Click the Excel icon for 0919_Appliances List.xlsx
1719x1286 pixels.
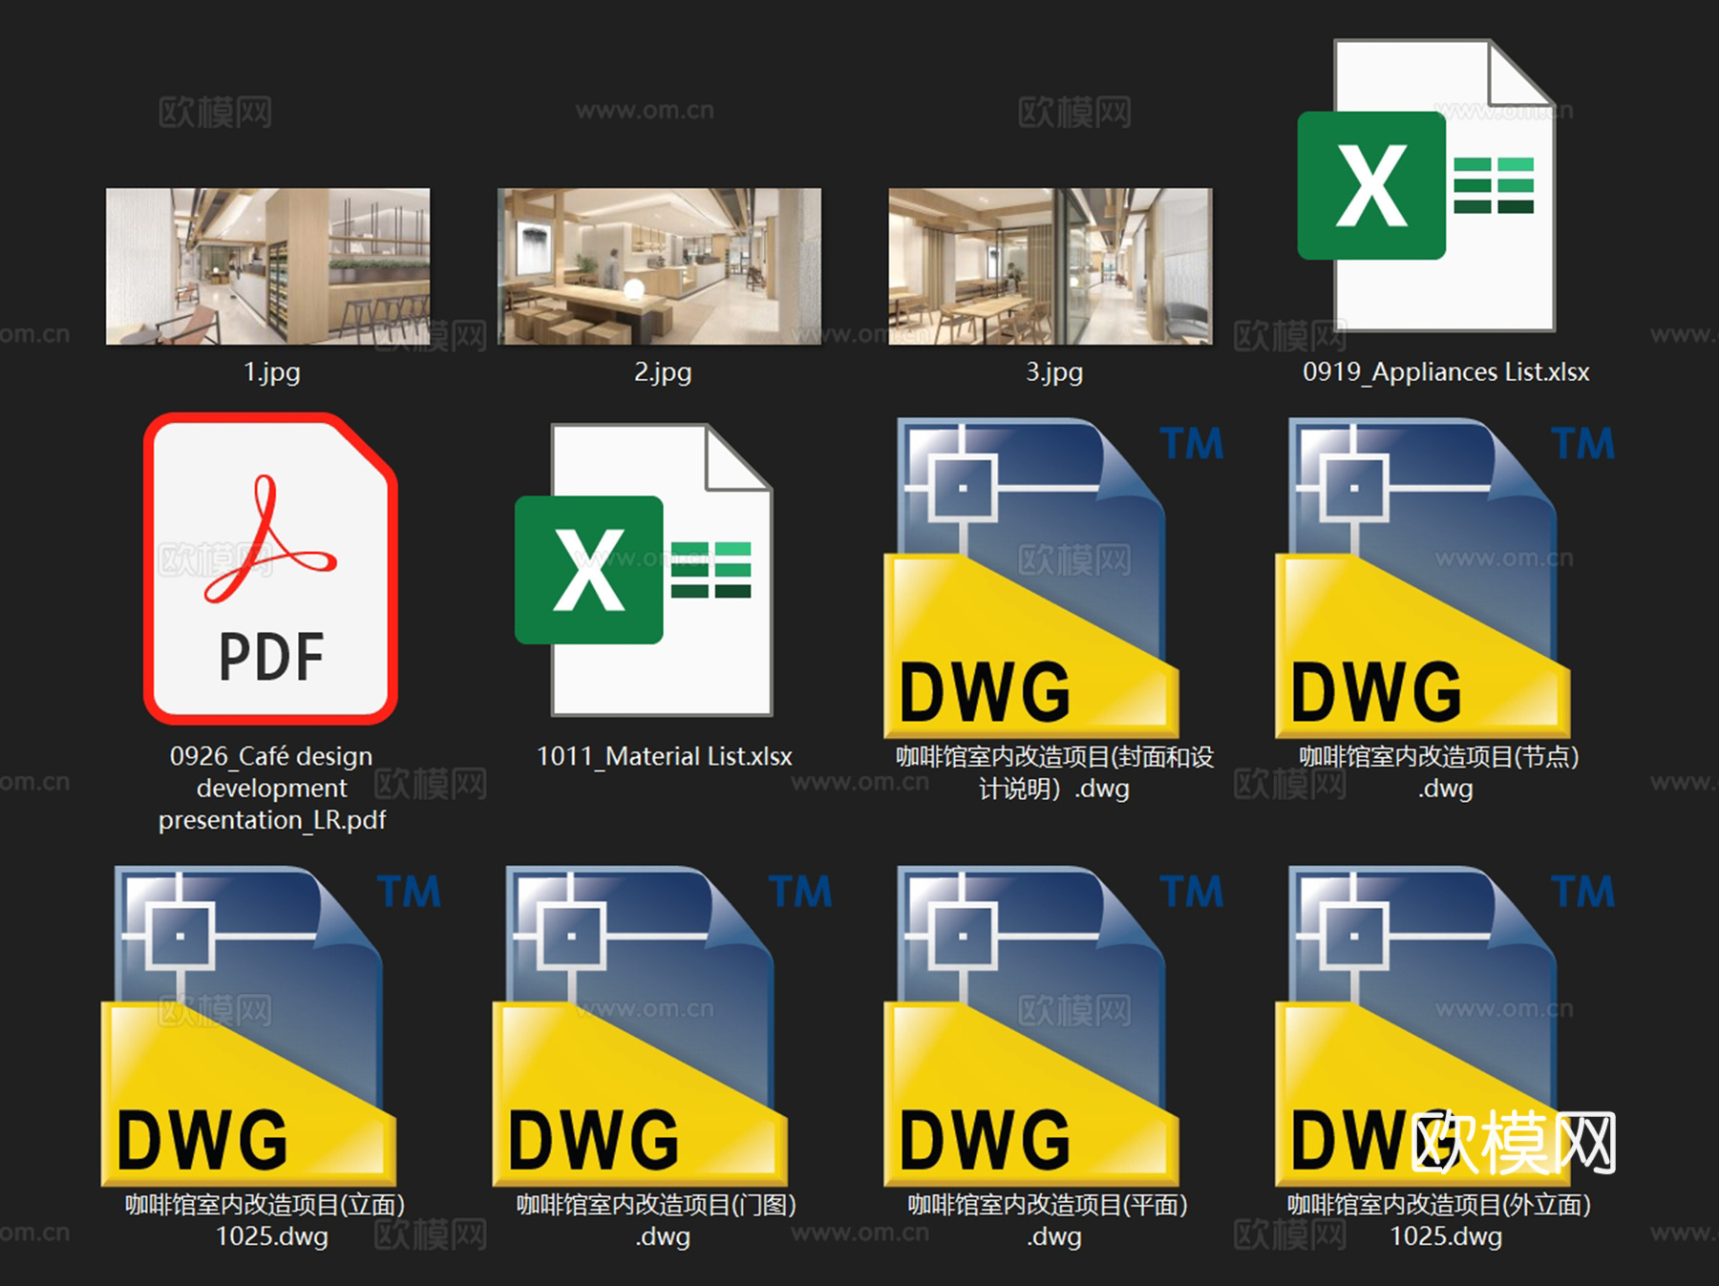tap(1427, 185)
